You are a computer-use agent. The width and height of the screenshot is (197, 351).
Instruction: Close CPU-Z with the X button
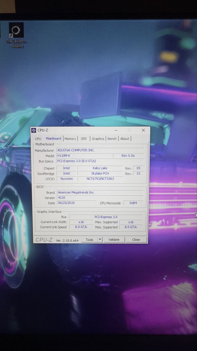(x=143, y=130)
